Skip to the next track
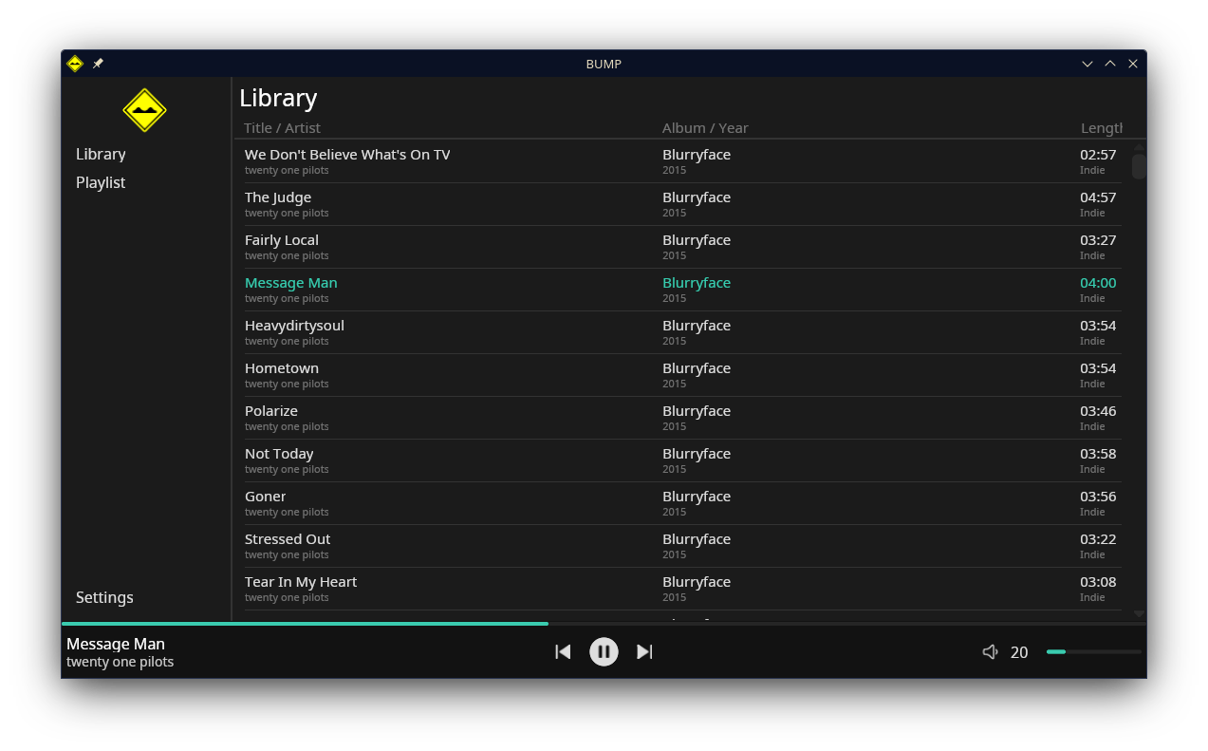Screen dimensions: 1208x751 tap(644, 651)
